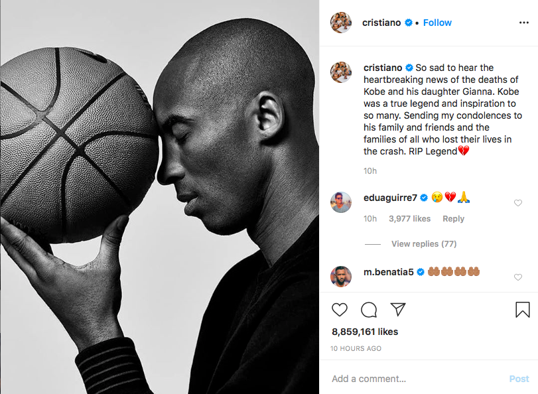The width and height of the screenshot is (538, 394).
Task: Open eduaguirre7's profile avatar
Action: (x=341, y=202)
